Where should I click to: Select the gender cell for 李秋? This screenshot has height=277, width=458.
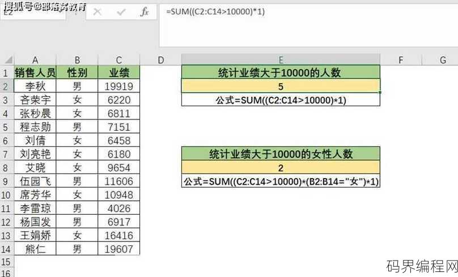(77, 86)
